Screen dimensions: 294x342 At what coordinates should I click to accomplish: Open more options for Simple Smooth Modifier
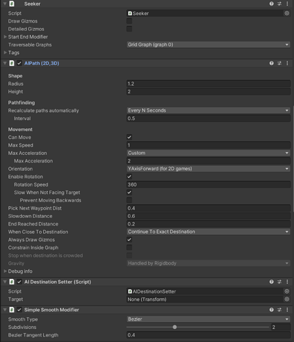point(287,310)
